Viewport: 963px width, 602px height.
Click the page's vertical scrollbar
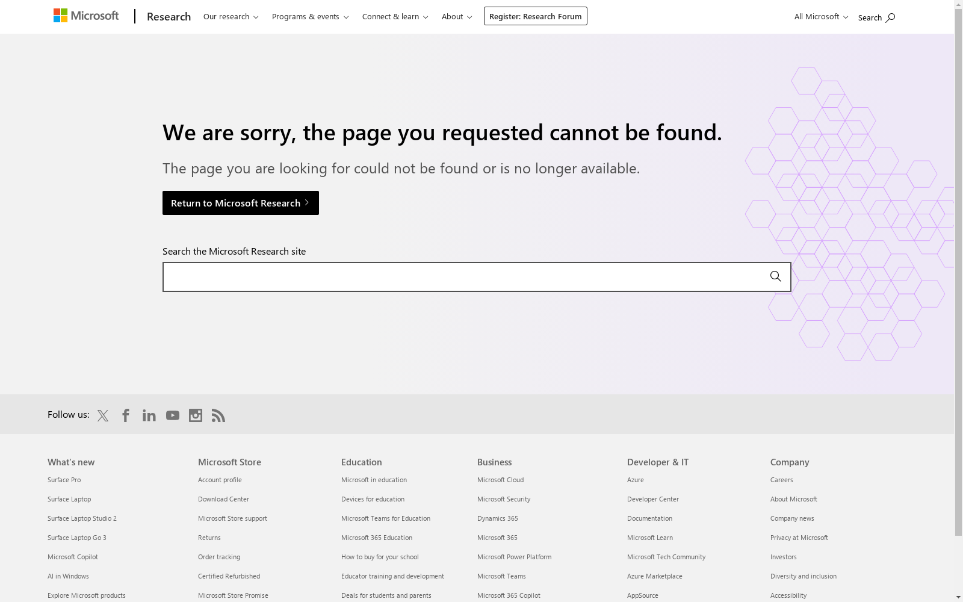click(x=959, y=271)
